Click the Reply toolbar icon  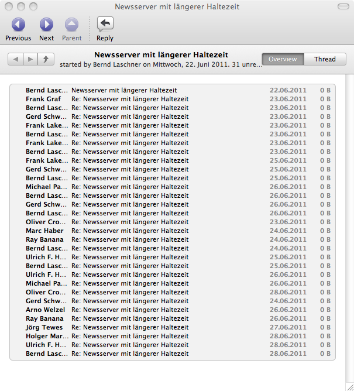coord(105,25)
